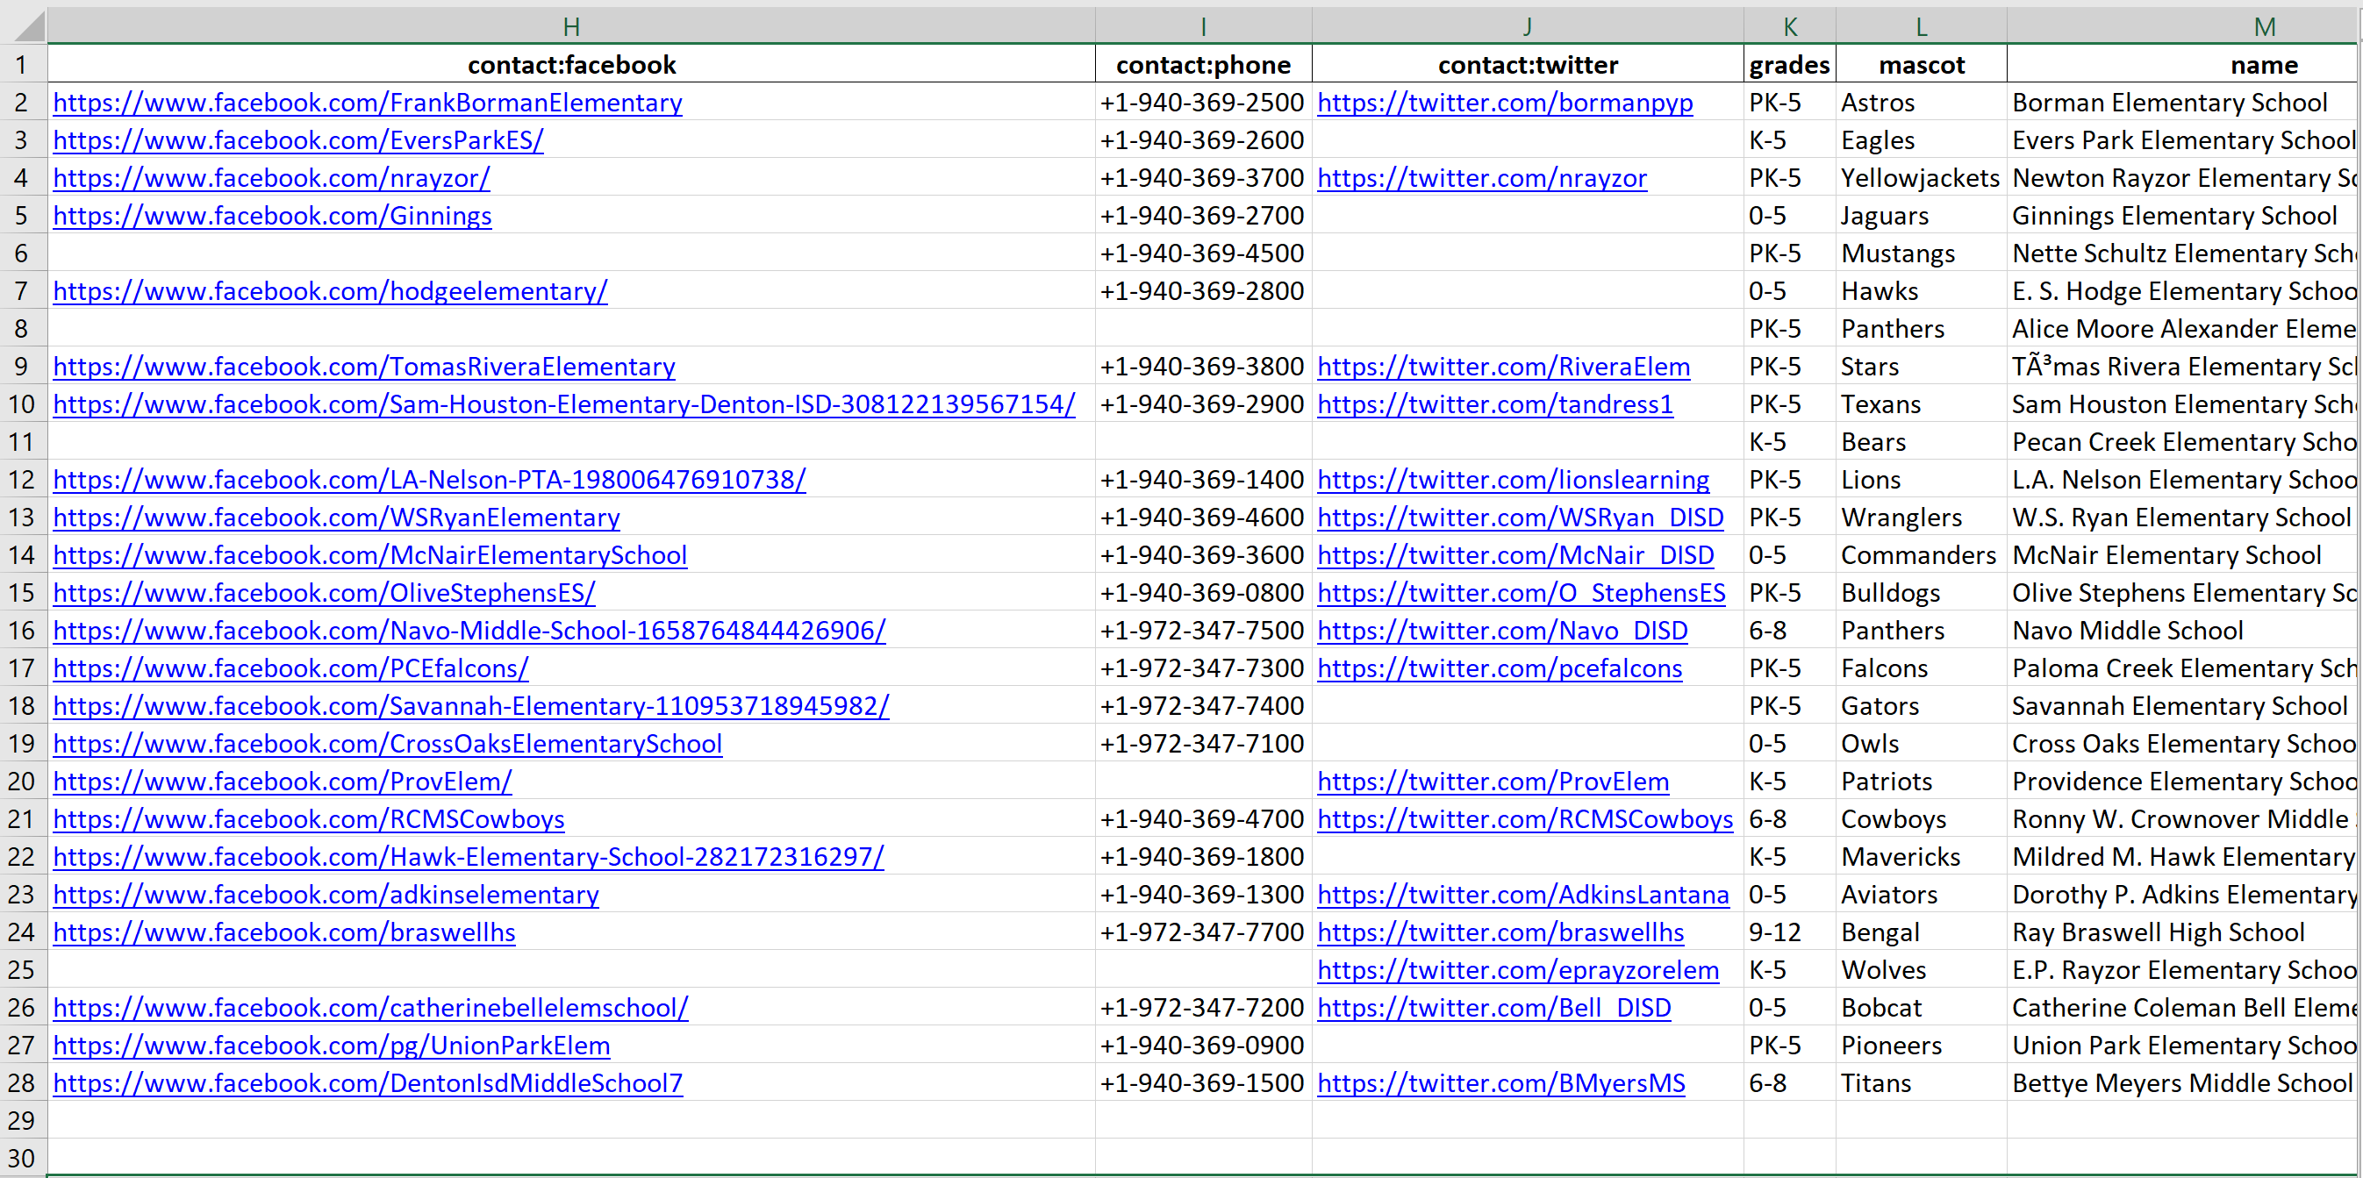Viewport: 2363px width, 1178px height.
Task: Open the McNairElementarySchool Facebook link
Action: click(369, 555)
